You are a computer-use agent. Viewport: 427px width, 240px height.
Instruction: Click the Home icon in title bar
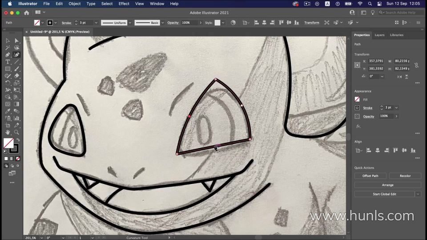26,12
